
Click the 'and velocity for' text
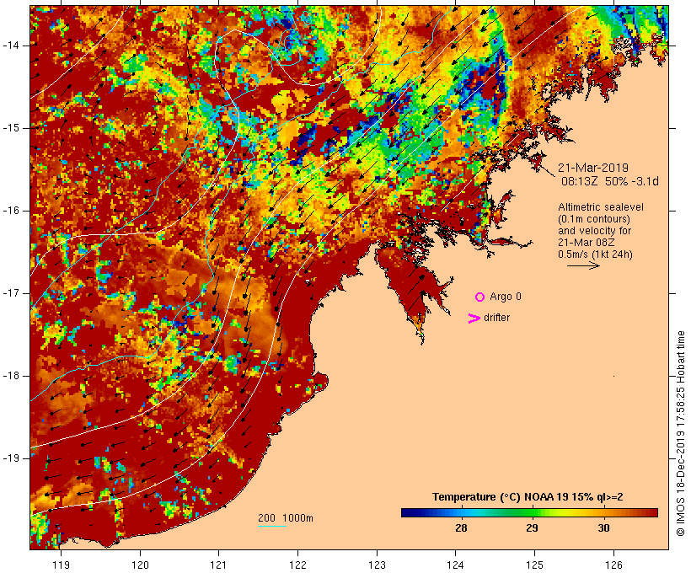click(x=594, y=231)
